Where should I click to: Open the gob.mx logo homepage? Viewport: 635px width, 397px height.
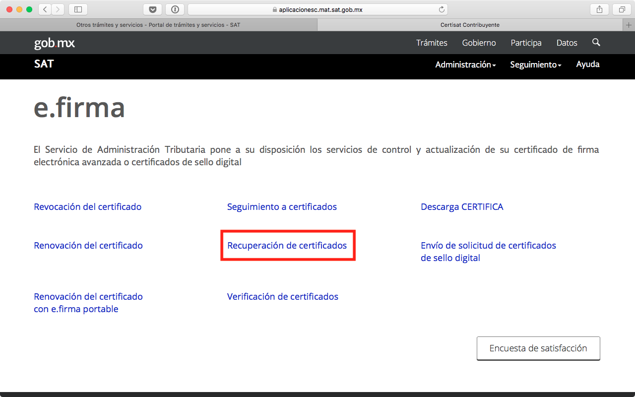[55, 43]
